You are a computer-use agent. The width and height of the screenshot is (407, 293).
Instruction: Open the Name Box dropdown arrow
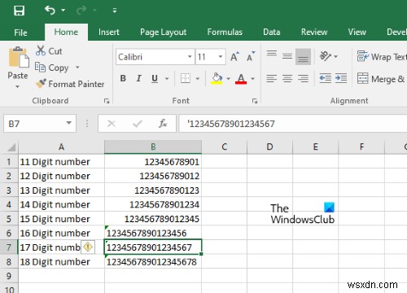[69, 124]
